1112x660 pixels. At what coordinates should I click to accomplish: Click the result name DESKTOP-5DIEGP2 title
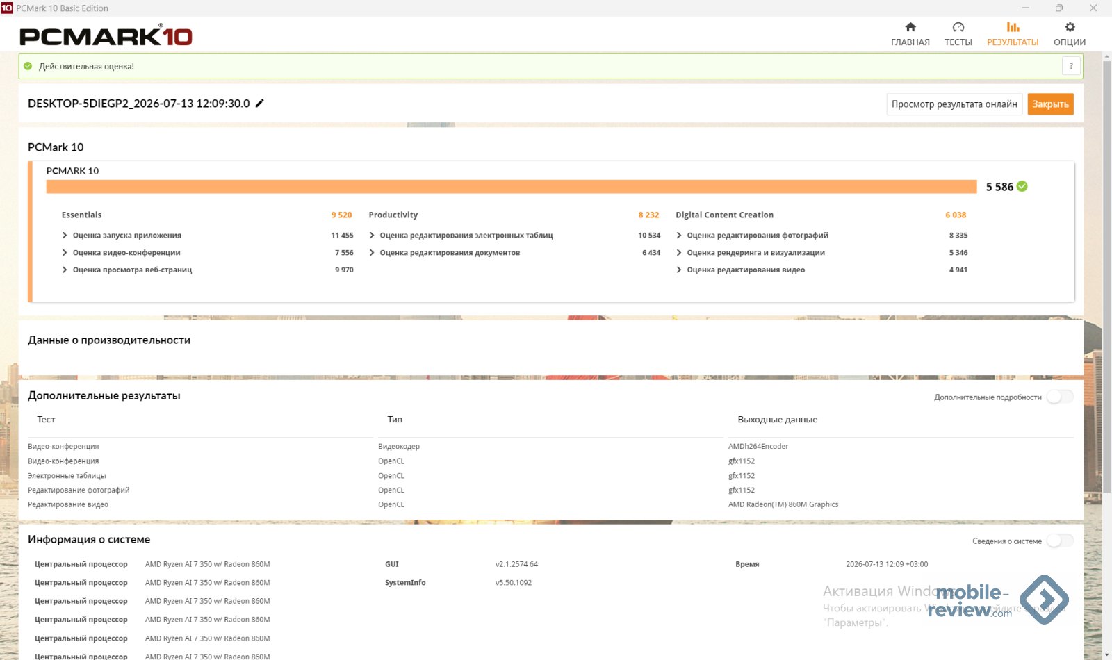(139, 104)
